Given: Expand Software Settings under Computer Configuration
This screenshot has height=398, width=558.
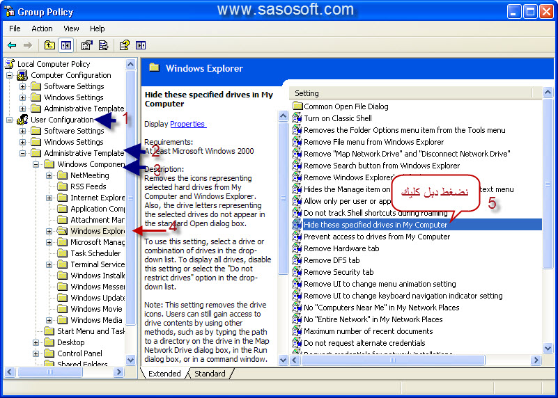Looking at the screenshot, I should pos(22,86).
